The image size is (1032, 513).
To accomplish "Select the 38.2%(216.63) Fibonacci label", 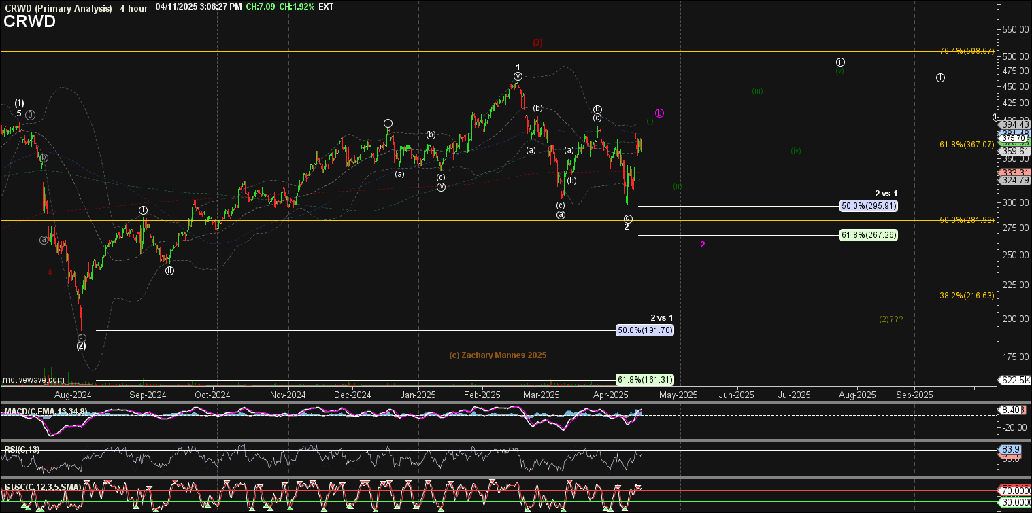I will (967, 296).
